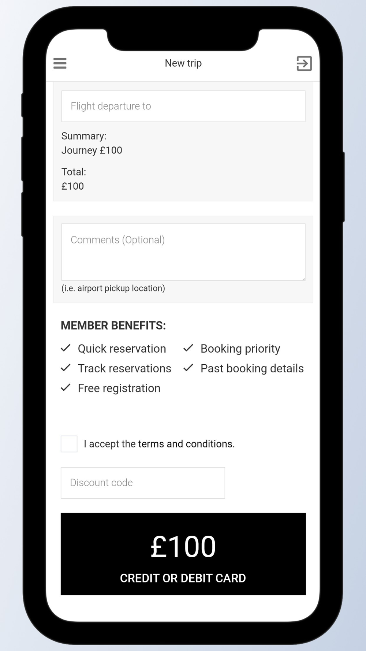Click the comments box resize handle
The width and height of the screenshot is (366, 651).
point(303,279)
